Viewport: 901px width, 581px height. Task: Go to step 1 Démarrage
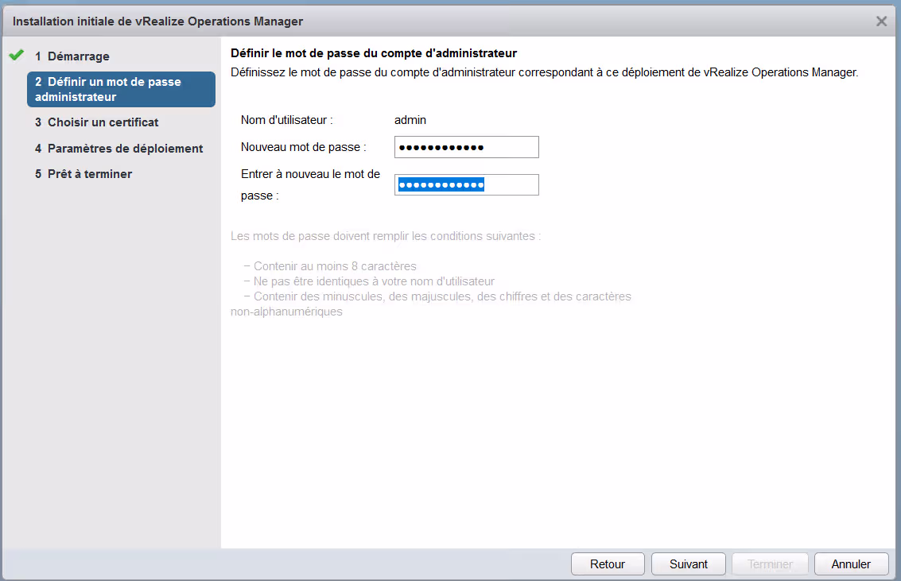pyautogui.click(x=78, y=56)
